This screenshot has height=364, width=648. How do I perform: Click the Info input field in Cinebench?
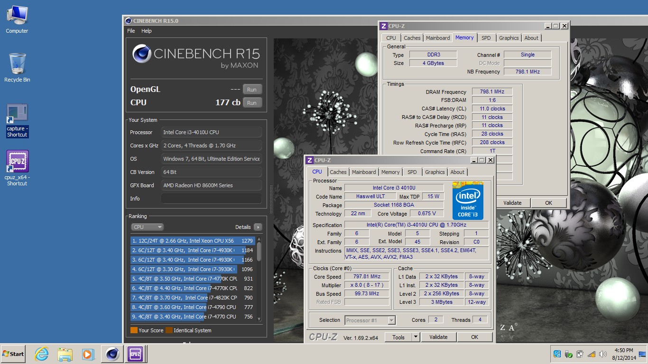(211, 199)
